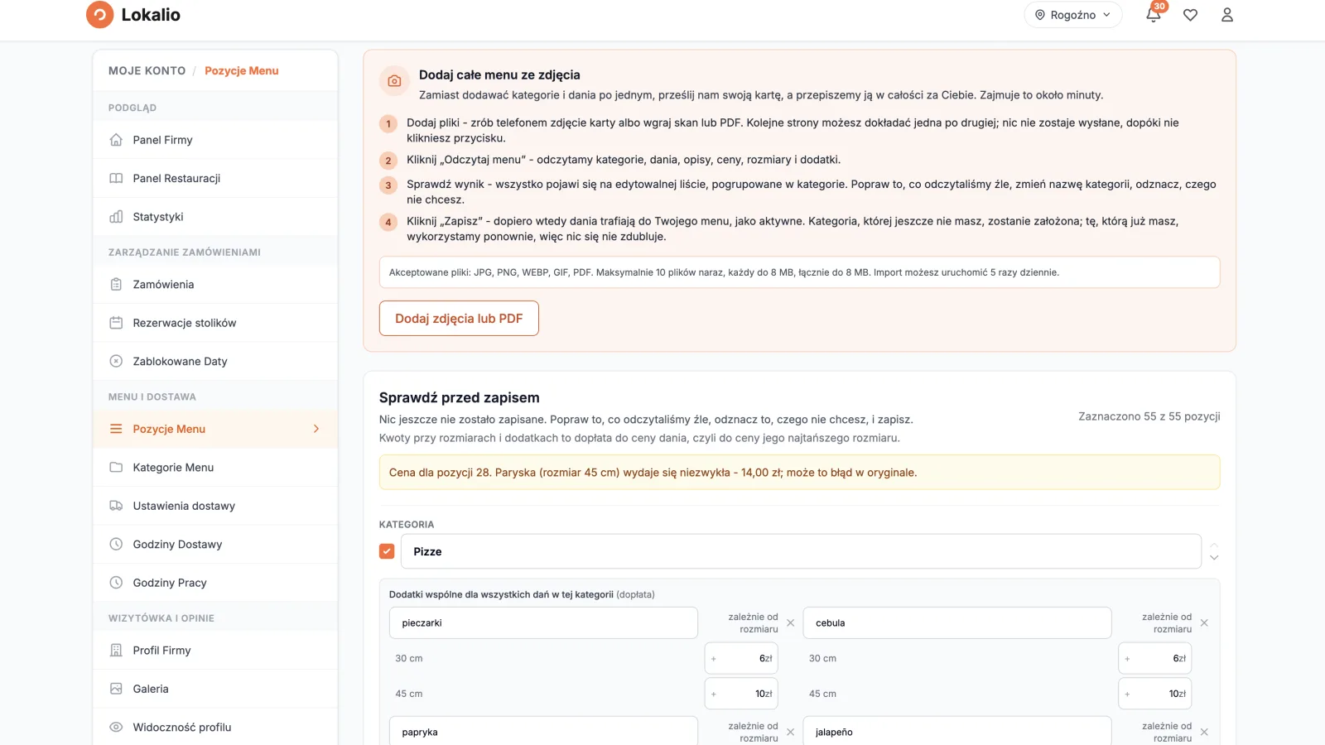Click the Pozycje Menu breadcrumb link
This screenshot has height=745, width=1325.
click(x=242, y=71)
